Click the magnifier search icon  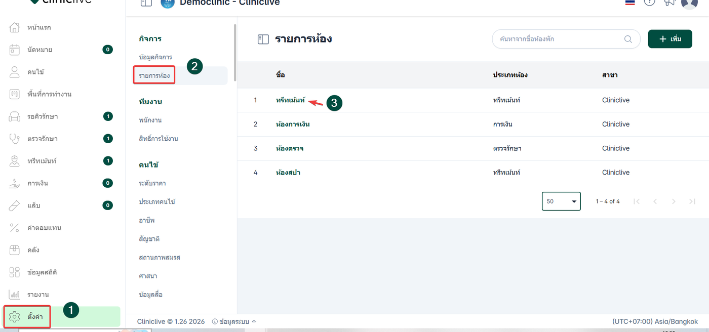tap(628, 39)
